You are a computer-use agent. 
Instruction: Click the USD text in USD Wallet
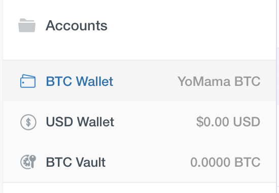[60, 122]
